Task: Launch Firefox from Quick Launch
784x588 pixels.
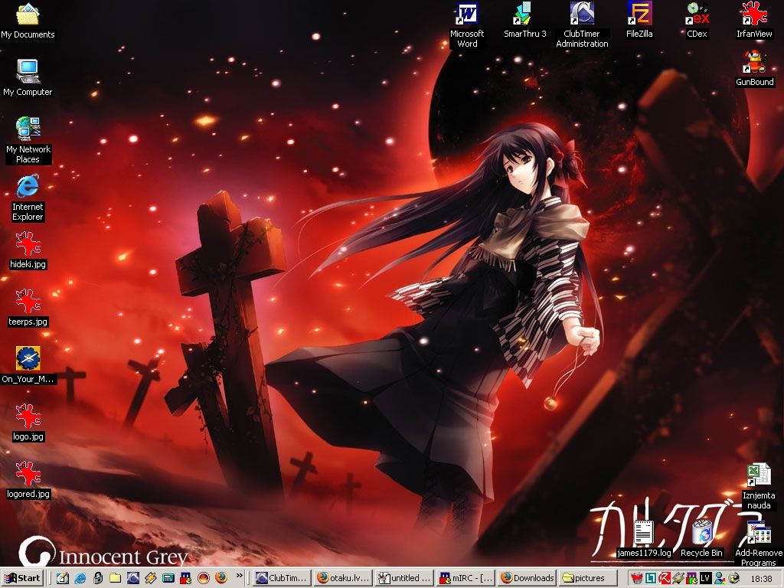Action: (x=221, y=579)
